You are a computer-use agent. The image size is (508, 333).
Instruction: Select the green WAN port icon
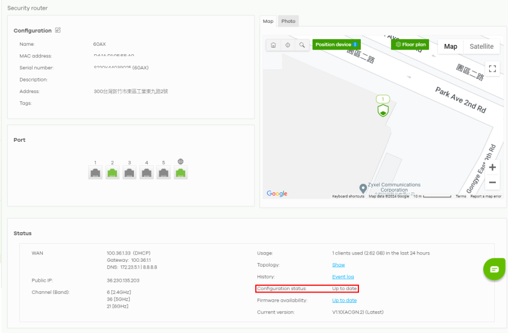pos(180,173)
